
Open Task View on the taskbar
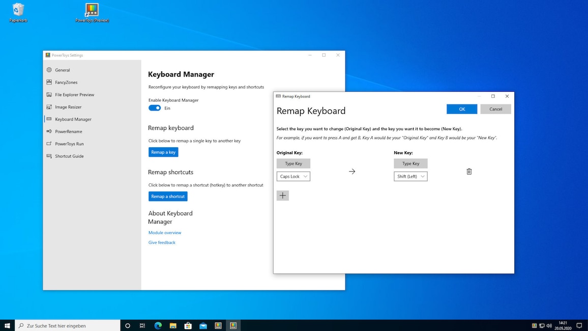pyautogui.click(x=142, y=325)
